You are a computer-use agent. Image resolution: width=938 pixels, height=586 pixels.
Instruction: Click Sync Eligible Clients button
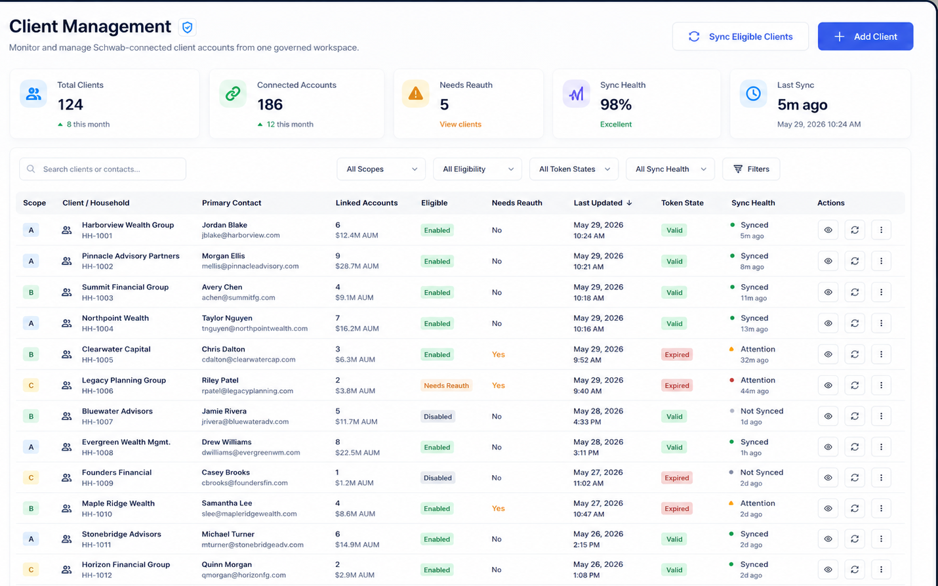coord(740,37)
